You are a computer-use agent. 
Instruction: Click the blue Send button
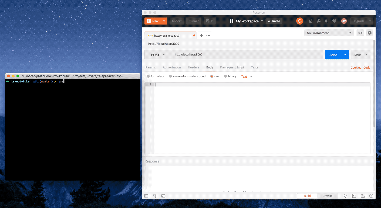click(x=333, y=55)
